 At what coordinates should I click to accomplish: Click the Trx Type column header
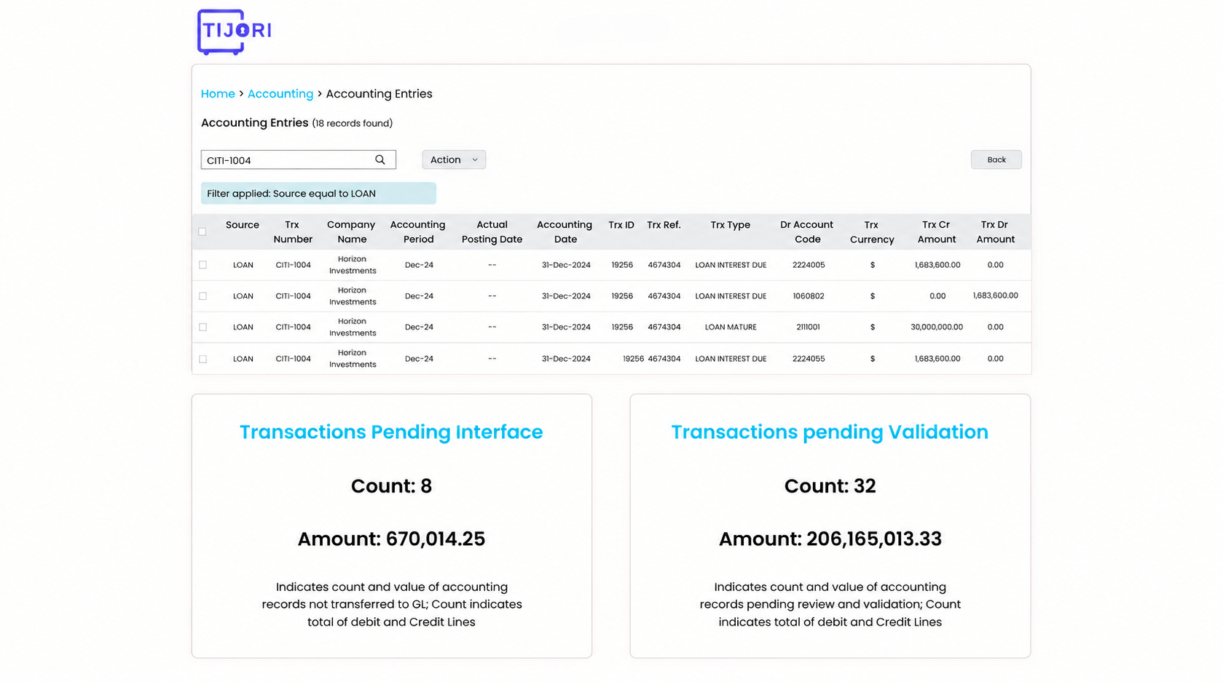click(x=731, y=225)
